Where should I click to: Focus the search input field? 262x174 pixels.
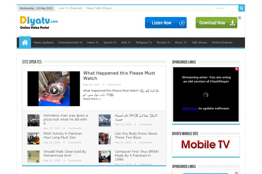(226, 8)
